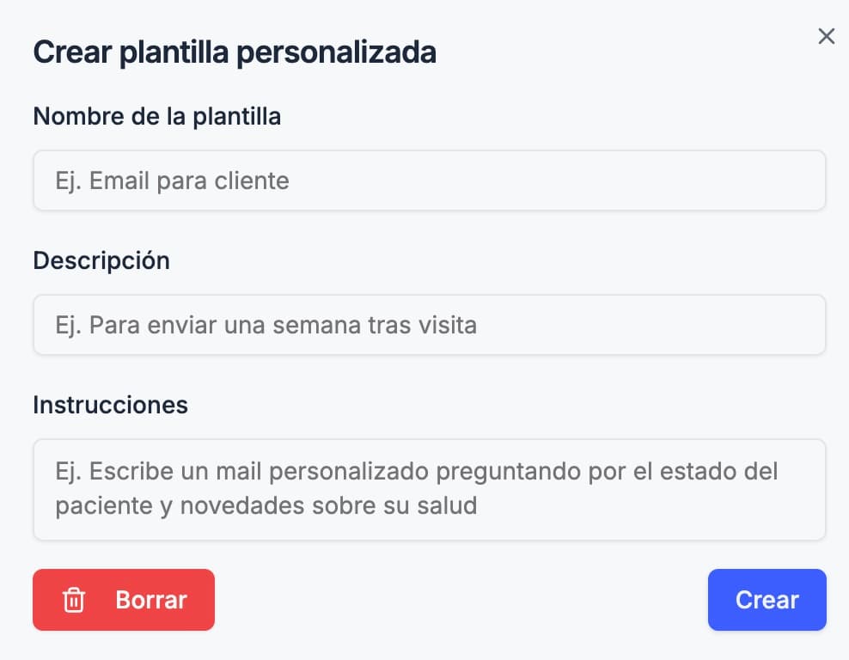Viewport: 849px width, 660px height.
Task: Click the trash can icon
Action: point(74,600)
